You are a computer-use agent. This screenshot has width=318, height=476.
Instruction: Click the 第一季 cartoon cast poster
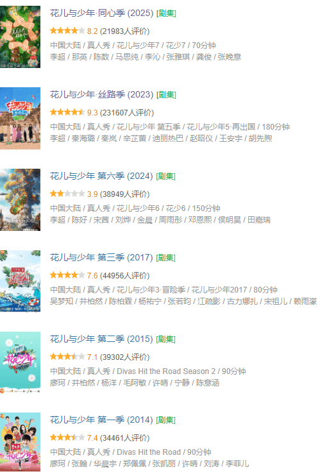click(20, 442)
